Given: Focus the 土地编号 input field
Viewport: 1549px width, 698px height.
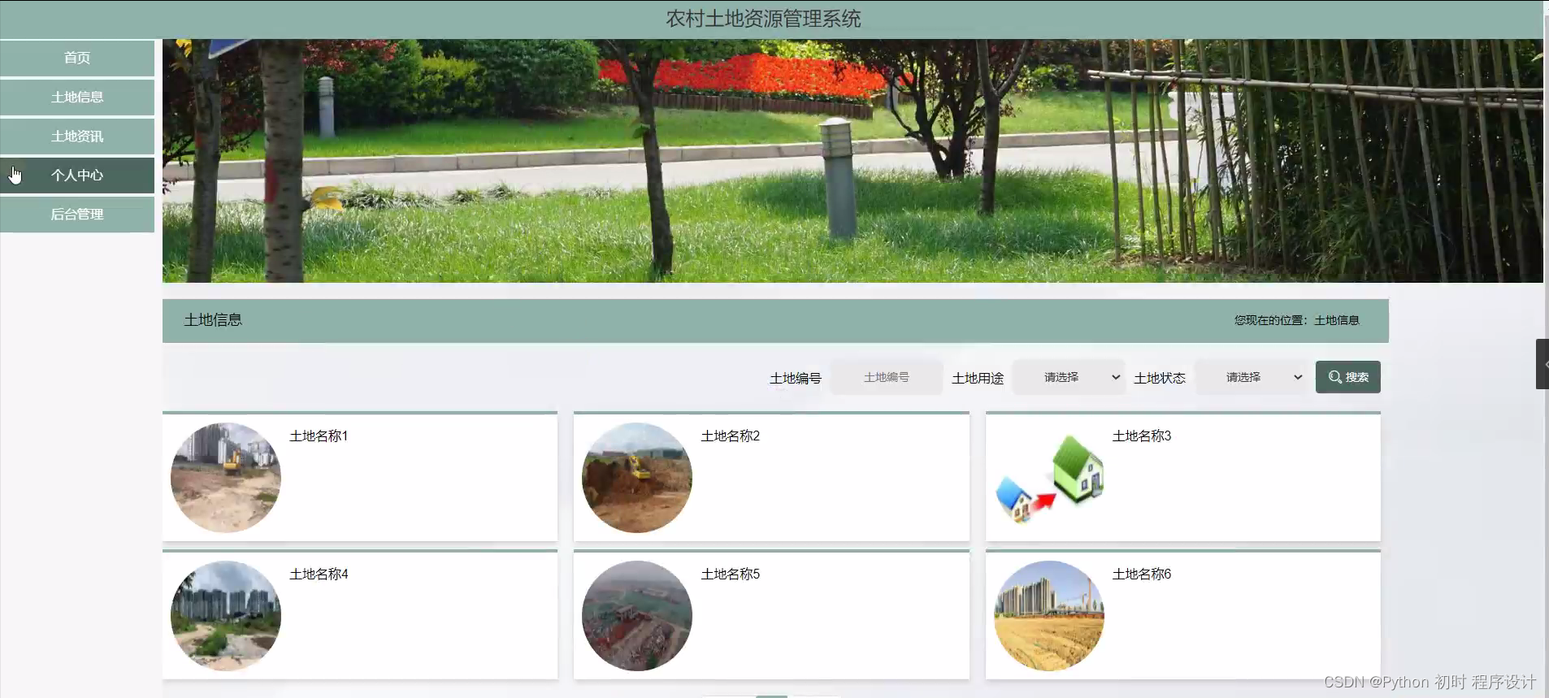Looking at the screenshot, I should (887, 377).
